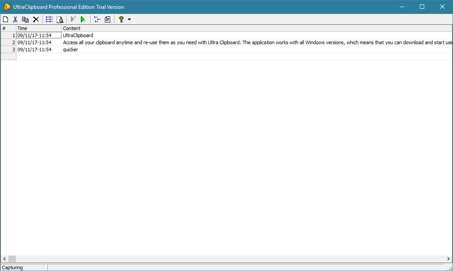453x271 pixels.
Task: Open the application icon system menu
Action: pyautogui.click(x=7, y=7)
